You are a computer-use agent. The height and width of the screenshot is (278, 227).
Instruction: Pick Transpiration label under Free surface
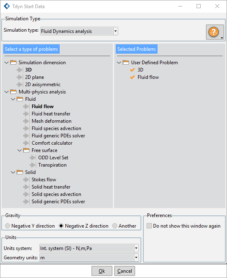click(x=52, y=165)
